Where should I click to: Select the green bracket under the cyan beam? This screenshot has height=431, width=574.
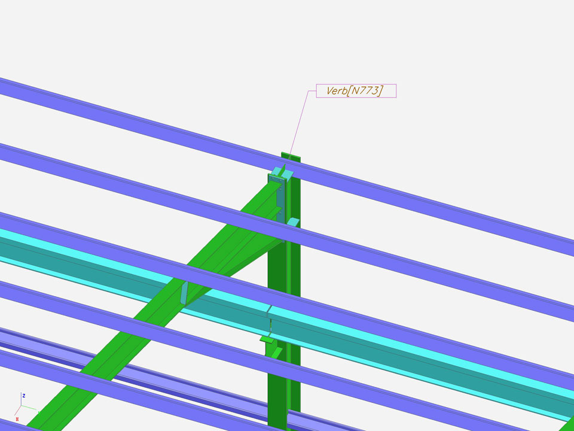(268, 340)
